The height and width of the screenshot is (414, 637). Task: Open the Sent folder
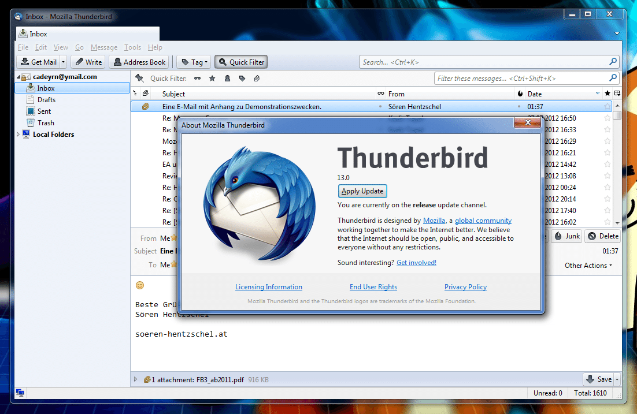pyautogui.click(x=44, y=111)
